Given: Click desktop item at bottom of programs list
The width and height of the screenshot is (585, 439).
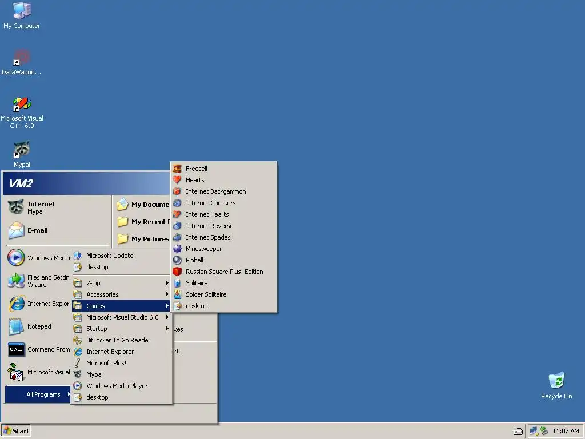Looking at the screenshot, I should [x=122, y=397].
